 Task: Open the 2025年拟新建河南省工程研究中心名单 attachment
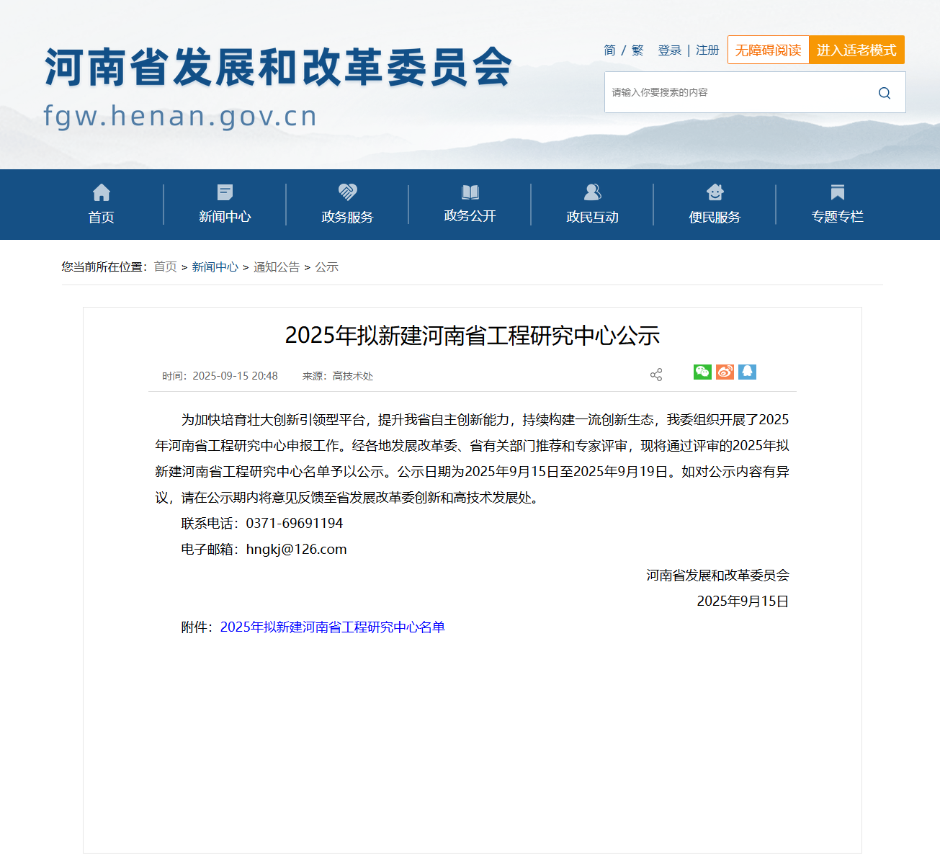[332, 627]
